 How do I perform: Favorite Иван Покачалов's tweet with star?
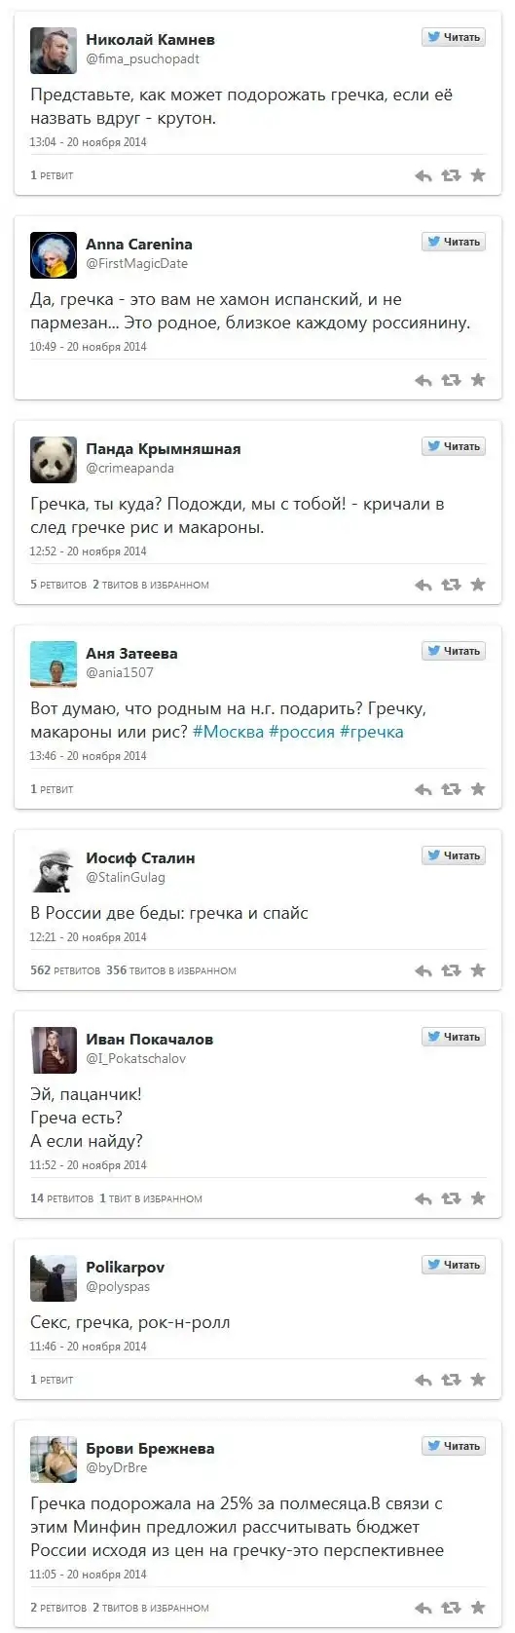pyautogui.click(x=478, y=1198)
